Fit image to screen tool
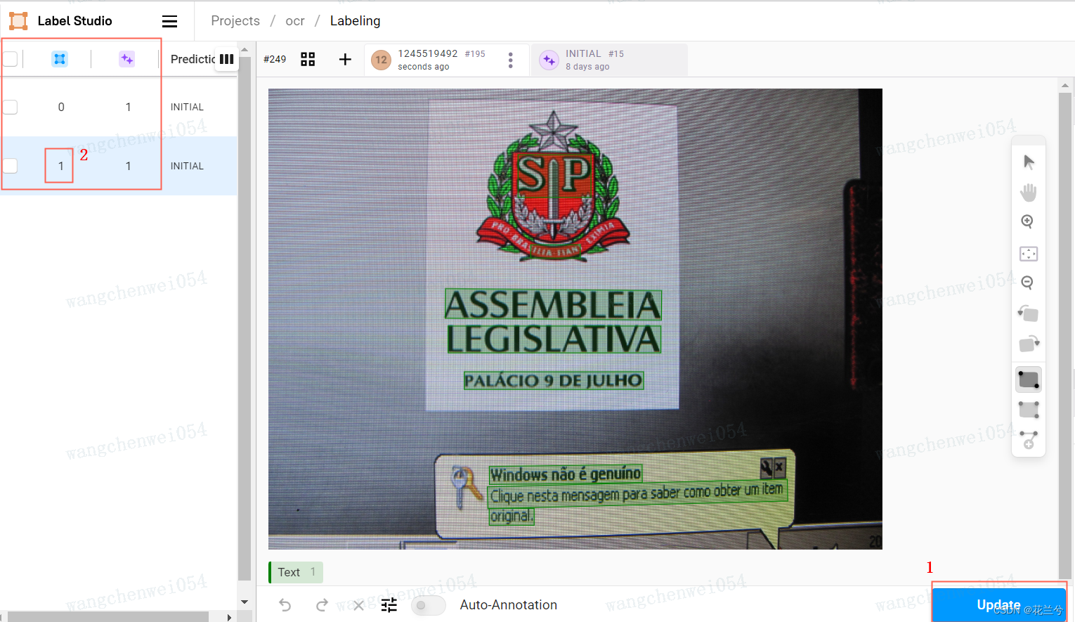 click(x=1029, y=253)
